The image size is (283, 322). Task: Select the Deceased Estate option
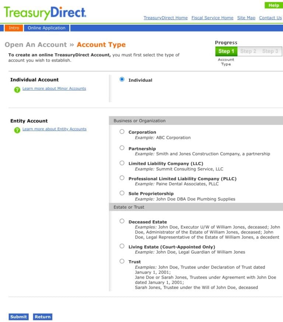(x=122, y=221)
